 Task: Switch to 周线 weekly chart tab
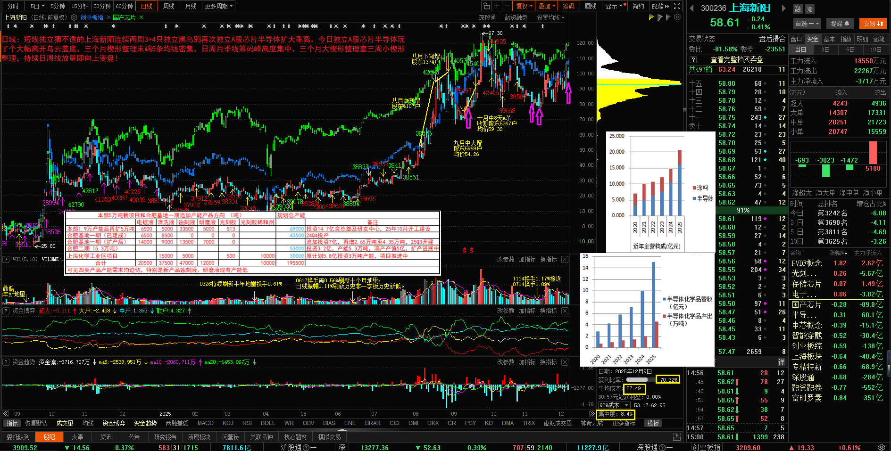point(169,6)
